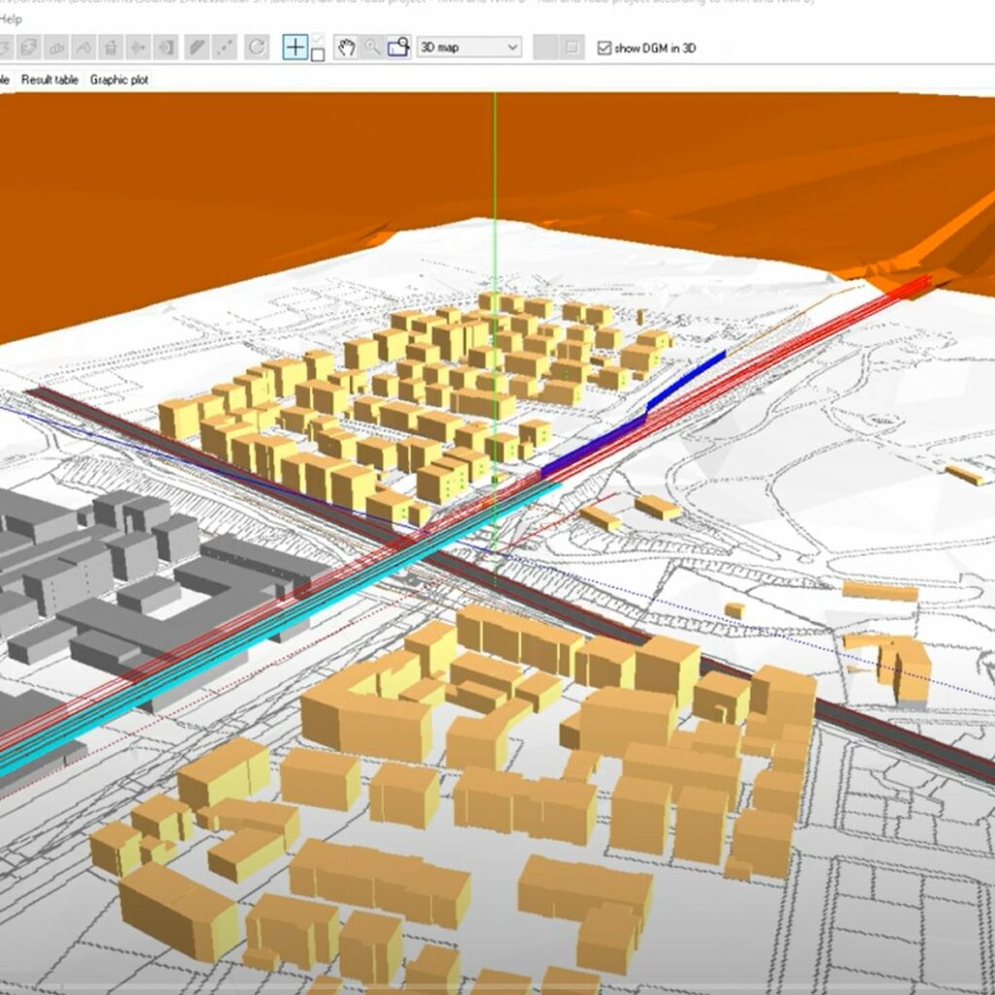Select the crosshair pointer tool
The image size is (995, 995).
click(295, 48)
